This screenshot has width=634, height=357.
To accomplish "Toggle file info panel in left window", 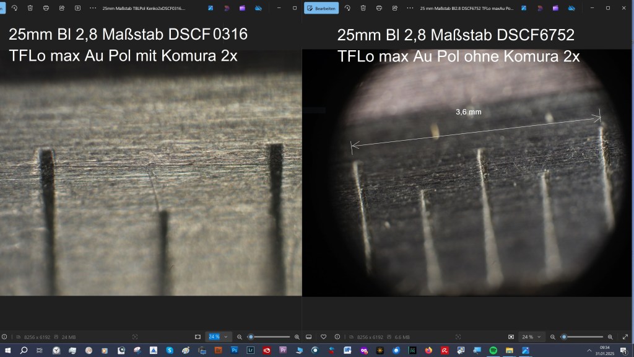I will tap(4, 337).
